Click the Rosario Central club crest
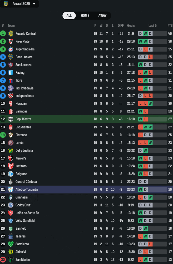 coord(11,34)
